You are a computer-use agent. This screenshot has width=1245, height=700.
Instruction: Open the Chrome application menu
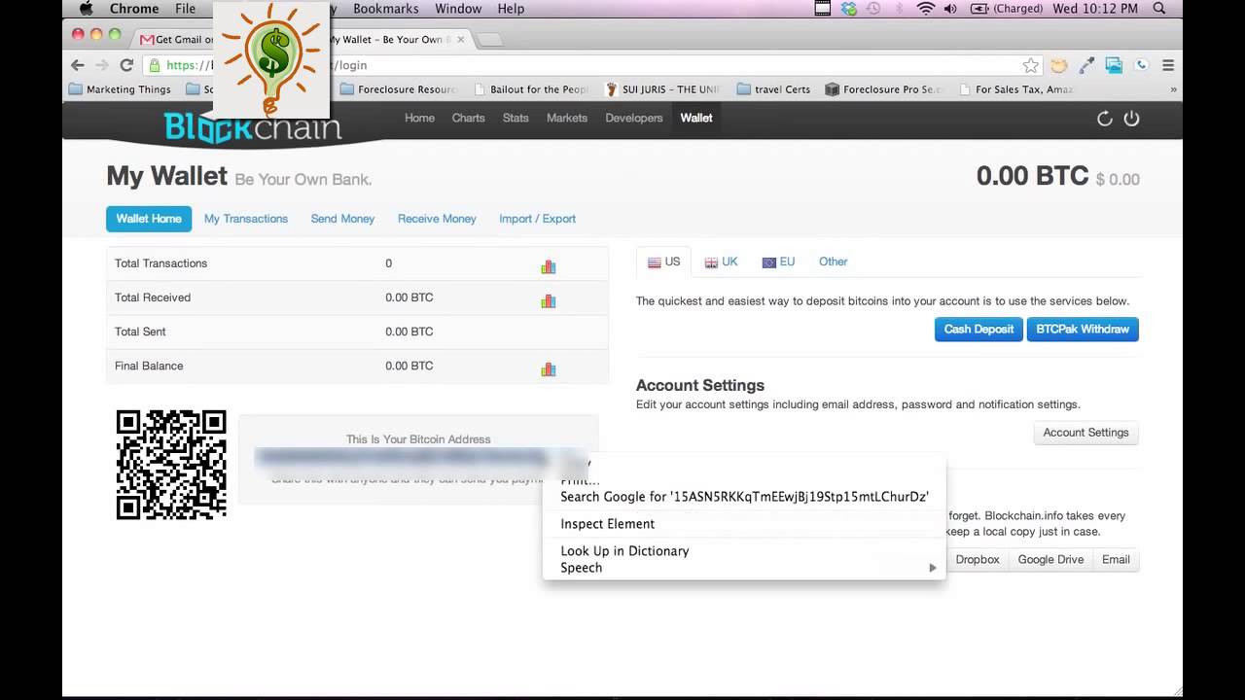tap(134, 9)
